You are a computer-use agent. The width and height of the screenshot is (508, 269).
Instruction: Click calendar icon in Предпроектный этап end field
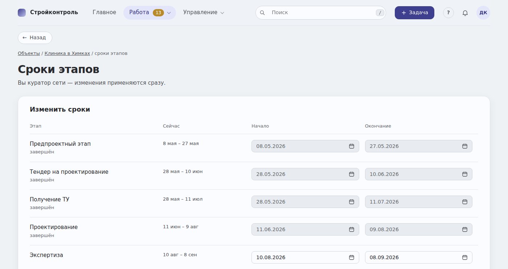tap(464, 146)
